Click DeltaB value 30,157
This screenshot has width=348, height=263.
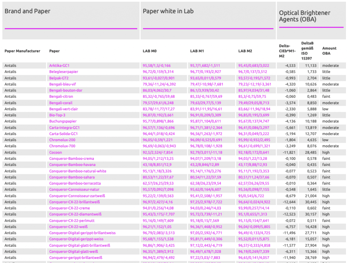(311, 214)
